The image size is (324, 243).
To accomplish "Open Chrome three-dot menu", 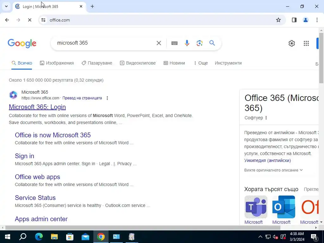I will pos(317,20).
